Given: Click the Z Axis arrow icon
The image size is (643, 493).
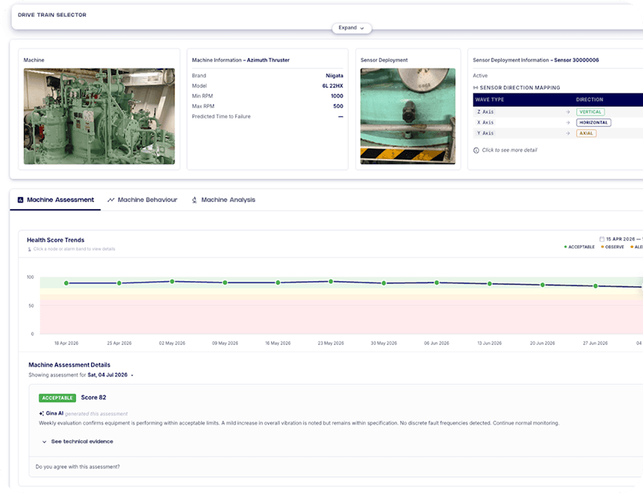Looking at the screenshot, I should 568,112.
